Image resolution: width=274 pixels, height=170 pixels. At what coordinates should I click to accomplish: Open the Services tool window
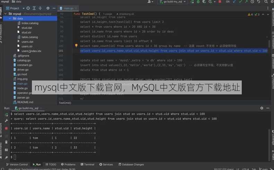click(106, 164)
